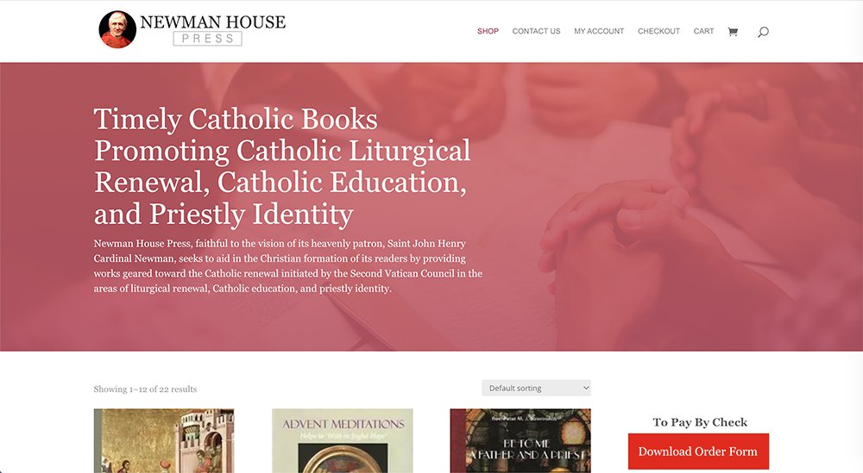Click the Showing 1–12 of 22 results text
This screenshot has height=473, width=863.
(x=145, y=389)
